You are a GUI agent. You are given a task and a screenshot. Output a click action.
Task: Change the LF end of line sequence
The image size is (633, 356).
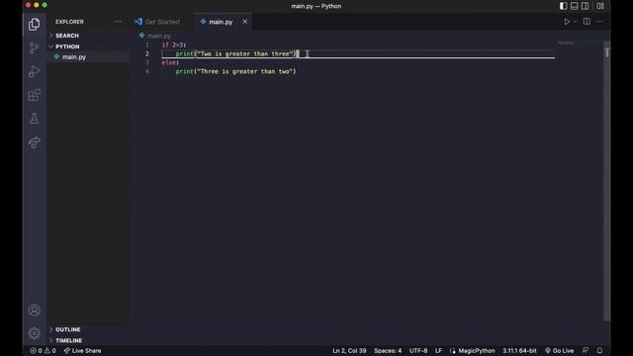coord(438,351)
